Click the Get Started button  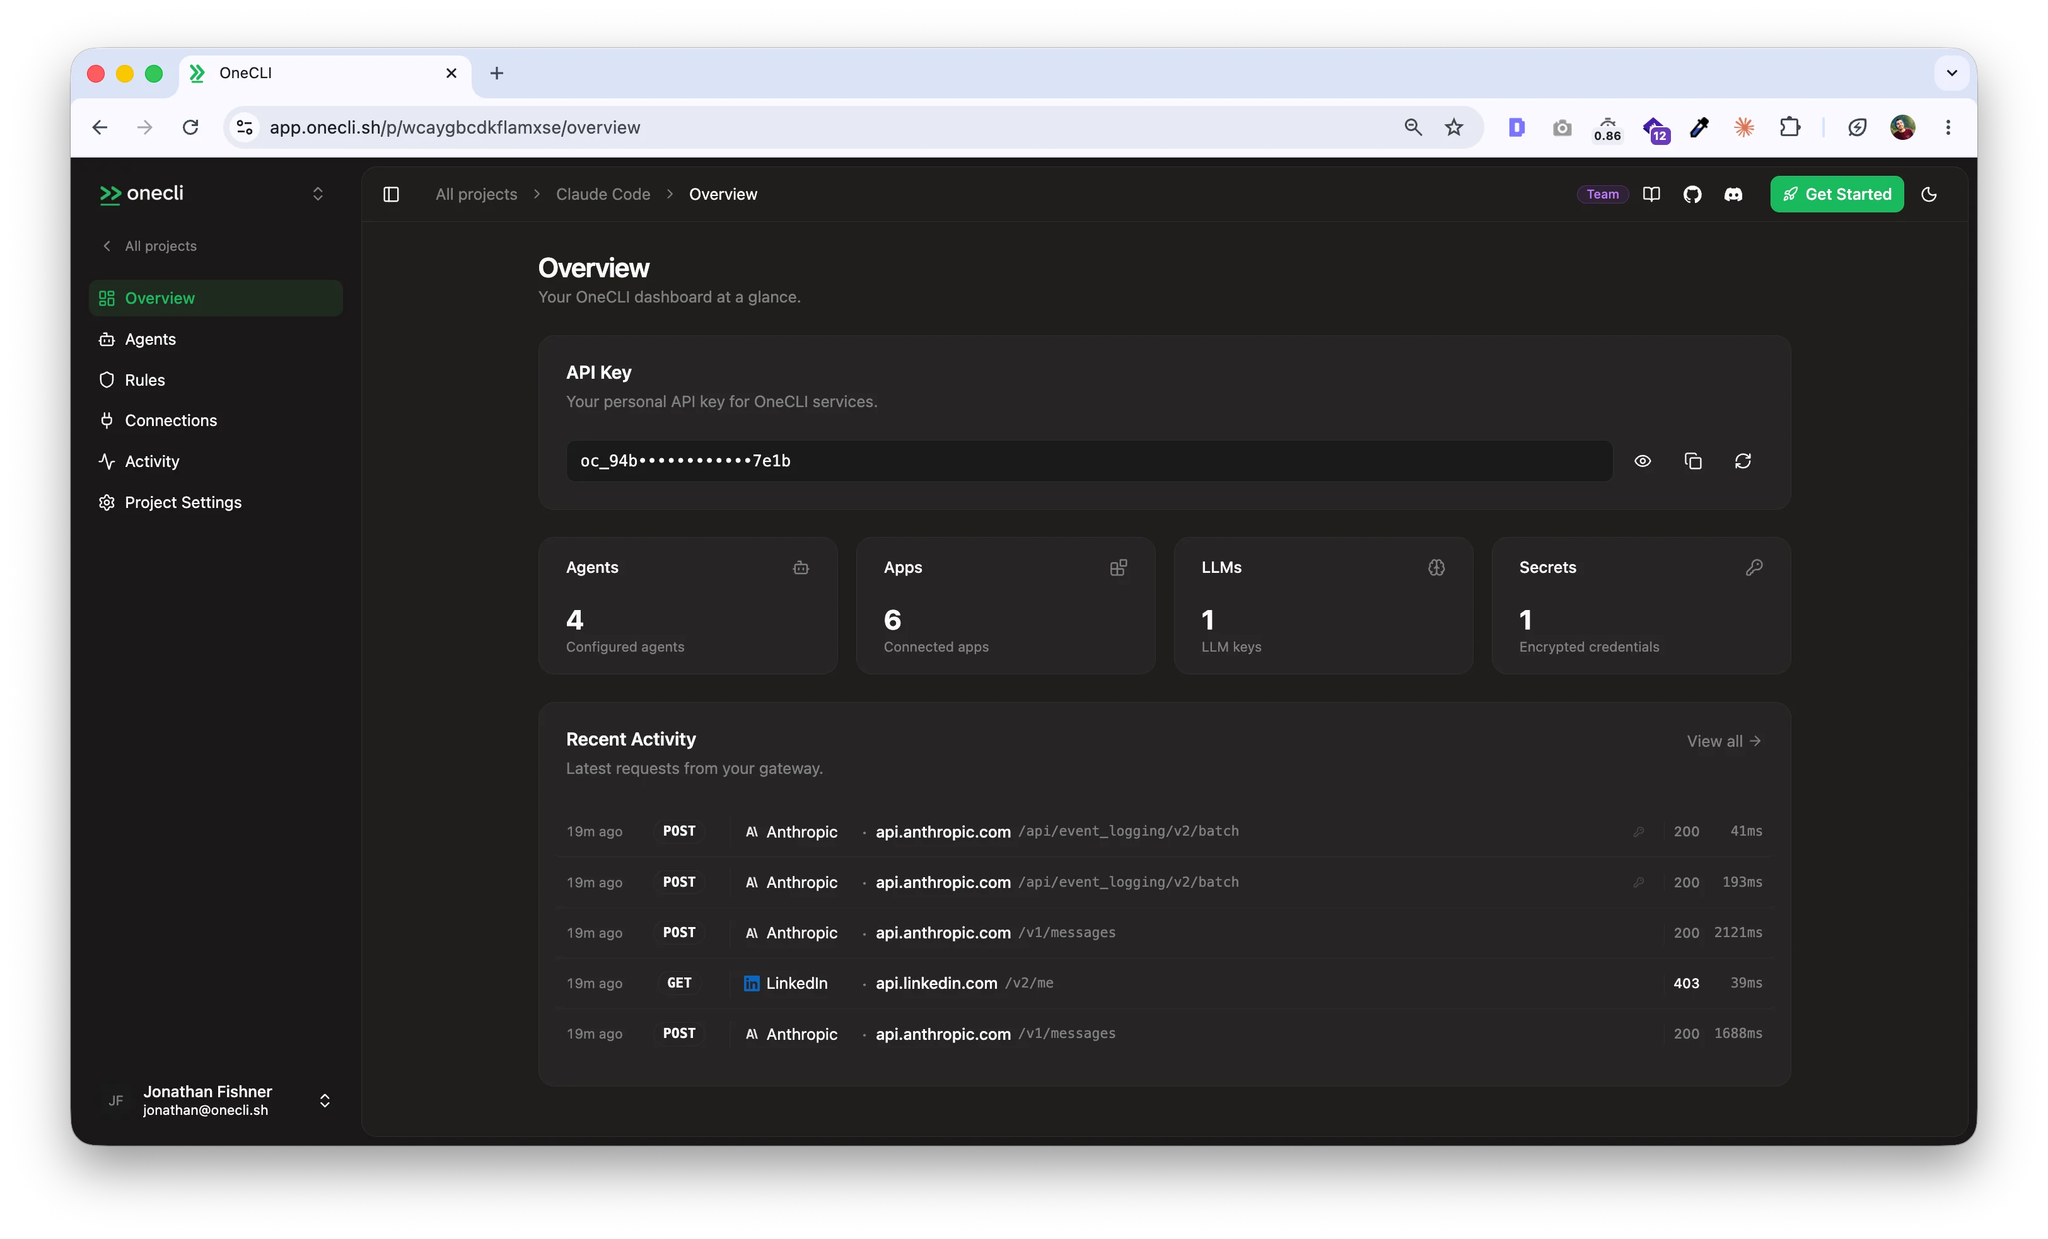1837,195
